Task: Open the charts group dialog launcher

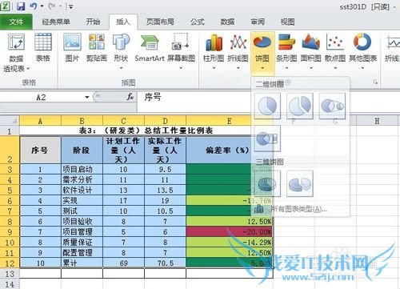Action: (x=375, y=82)
